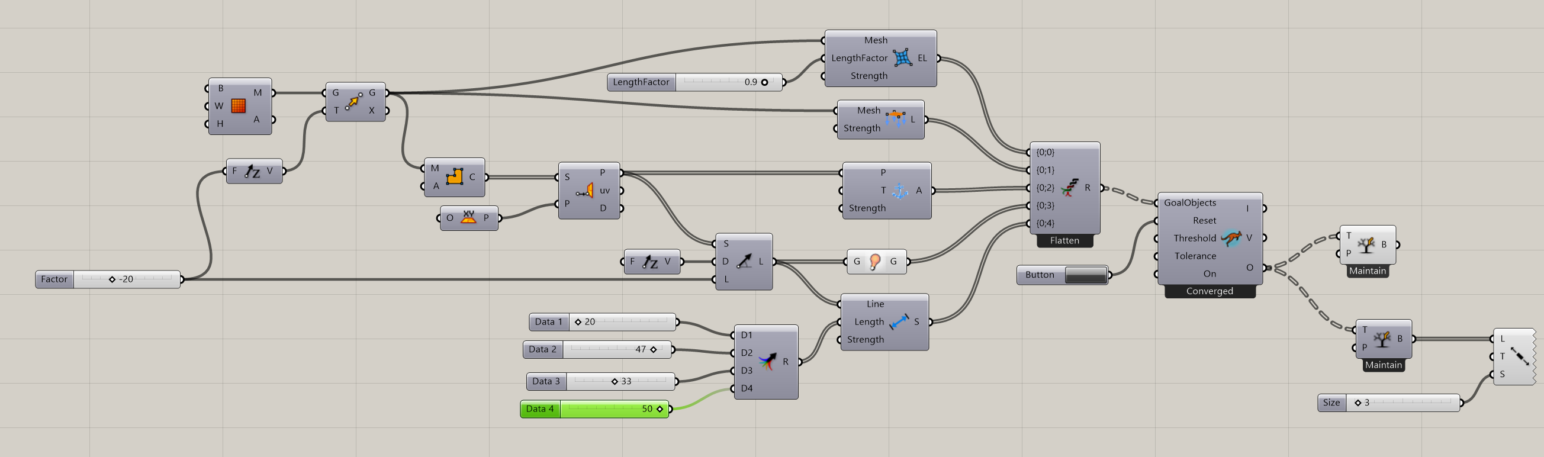The image size is (1544, 457).
Task: Click the Maintain label under dash-connected Tree Branch
Action: (1384, 365)
